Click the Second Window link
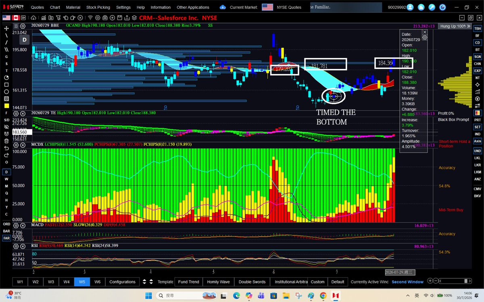Screen dimensions: 484x302 point(407,282)
